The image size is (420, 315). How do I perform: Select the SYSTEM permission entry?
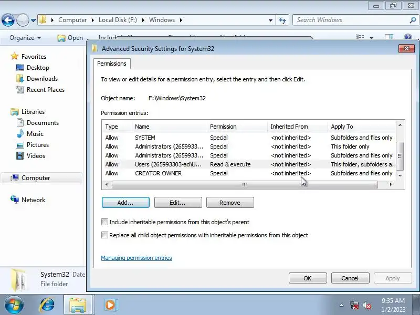[x=249, y=138]
